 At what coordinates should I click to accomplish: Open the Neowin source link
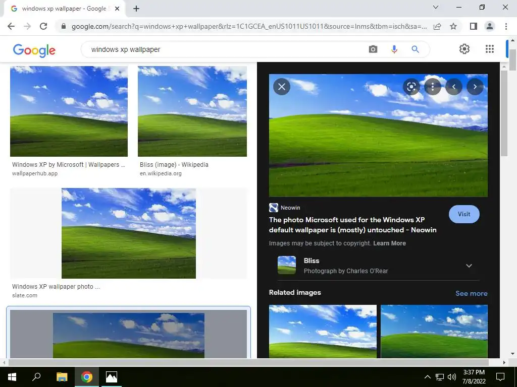coord(285,208)
